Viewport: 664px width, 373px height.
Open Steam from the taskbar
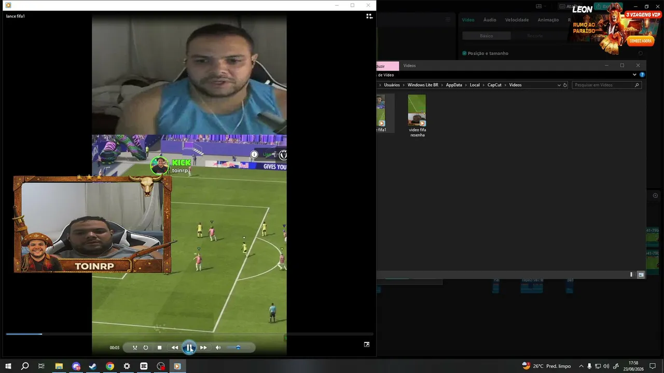tap(93, 366)
